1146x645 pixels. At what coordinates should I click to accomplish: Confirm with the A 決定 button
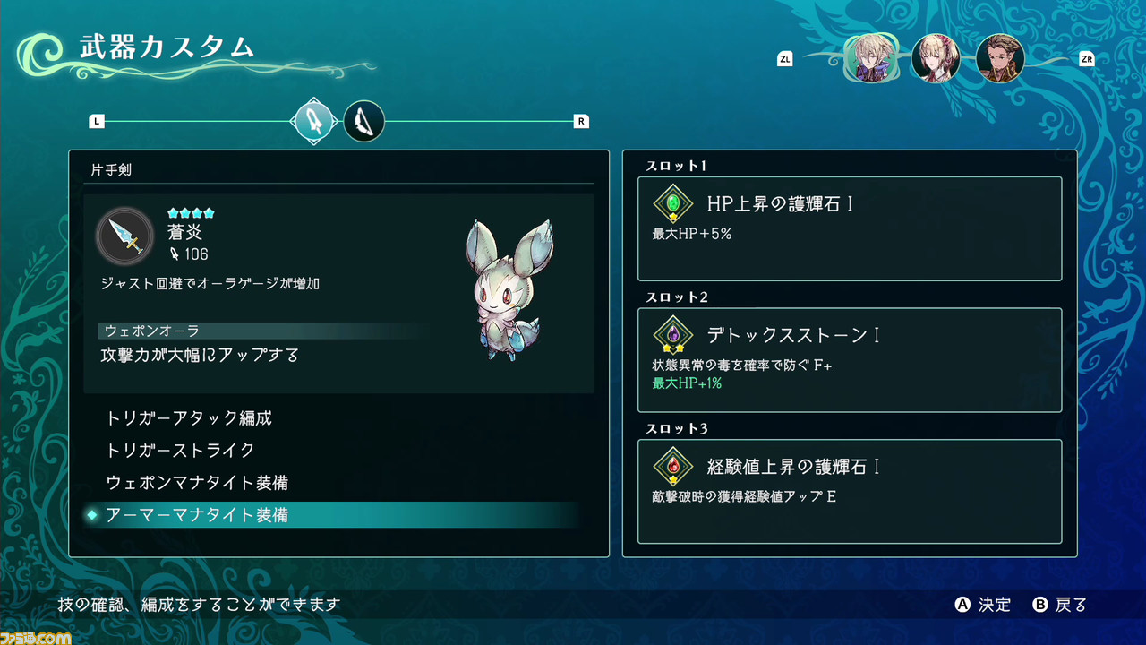pos(983,605)
